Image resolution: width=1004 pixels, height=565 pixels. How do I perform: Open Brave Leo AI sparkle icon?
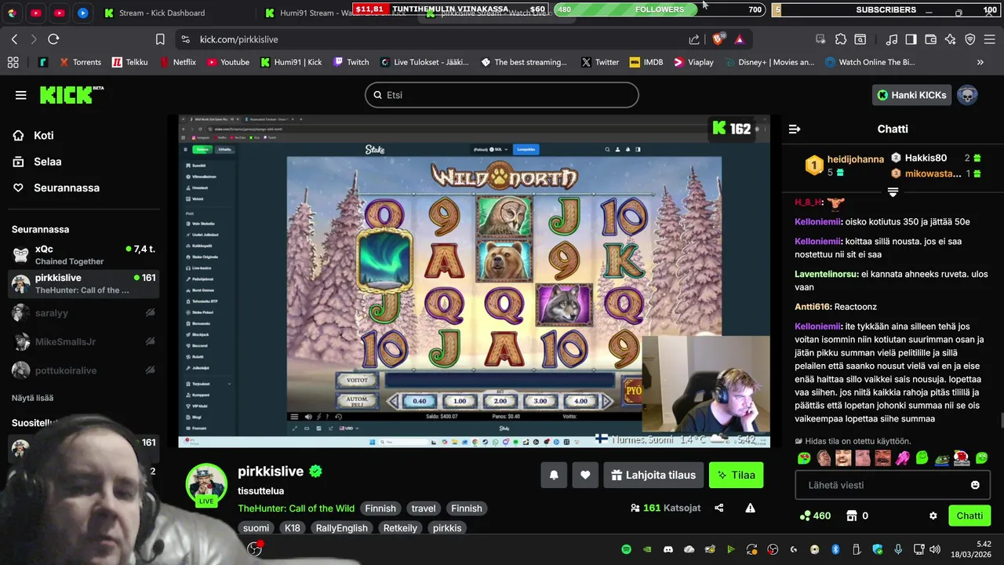950,39
